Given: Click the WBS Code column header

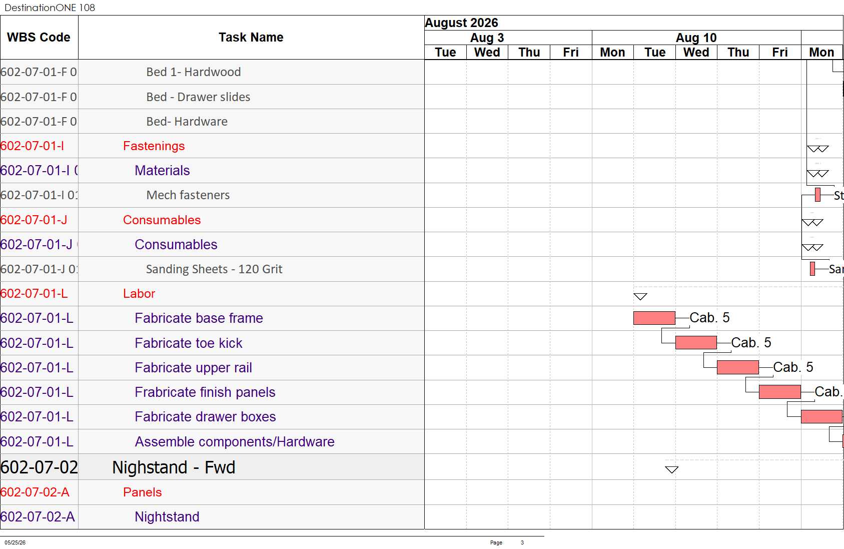Looking at the screenshot, I should pyautogui.click(x=39, y=38).
